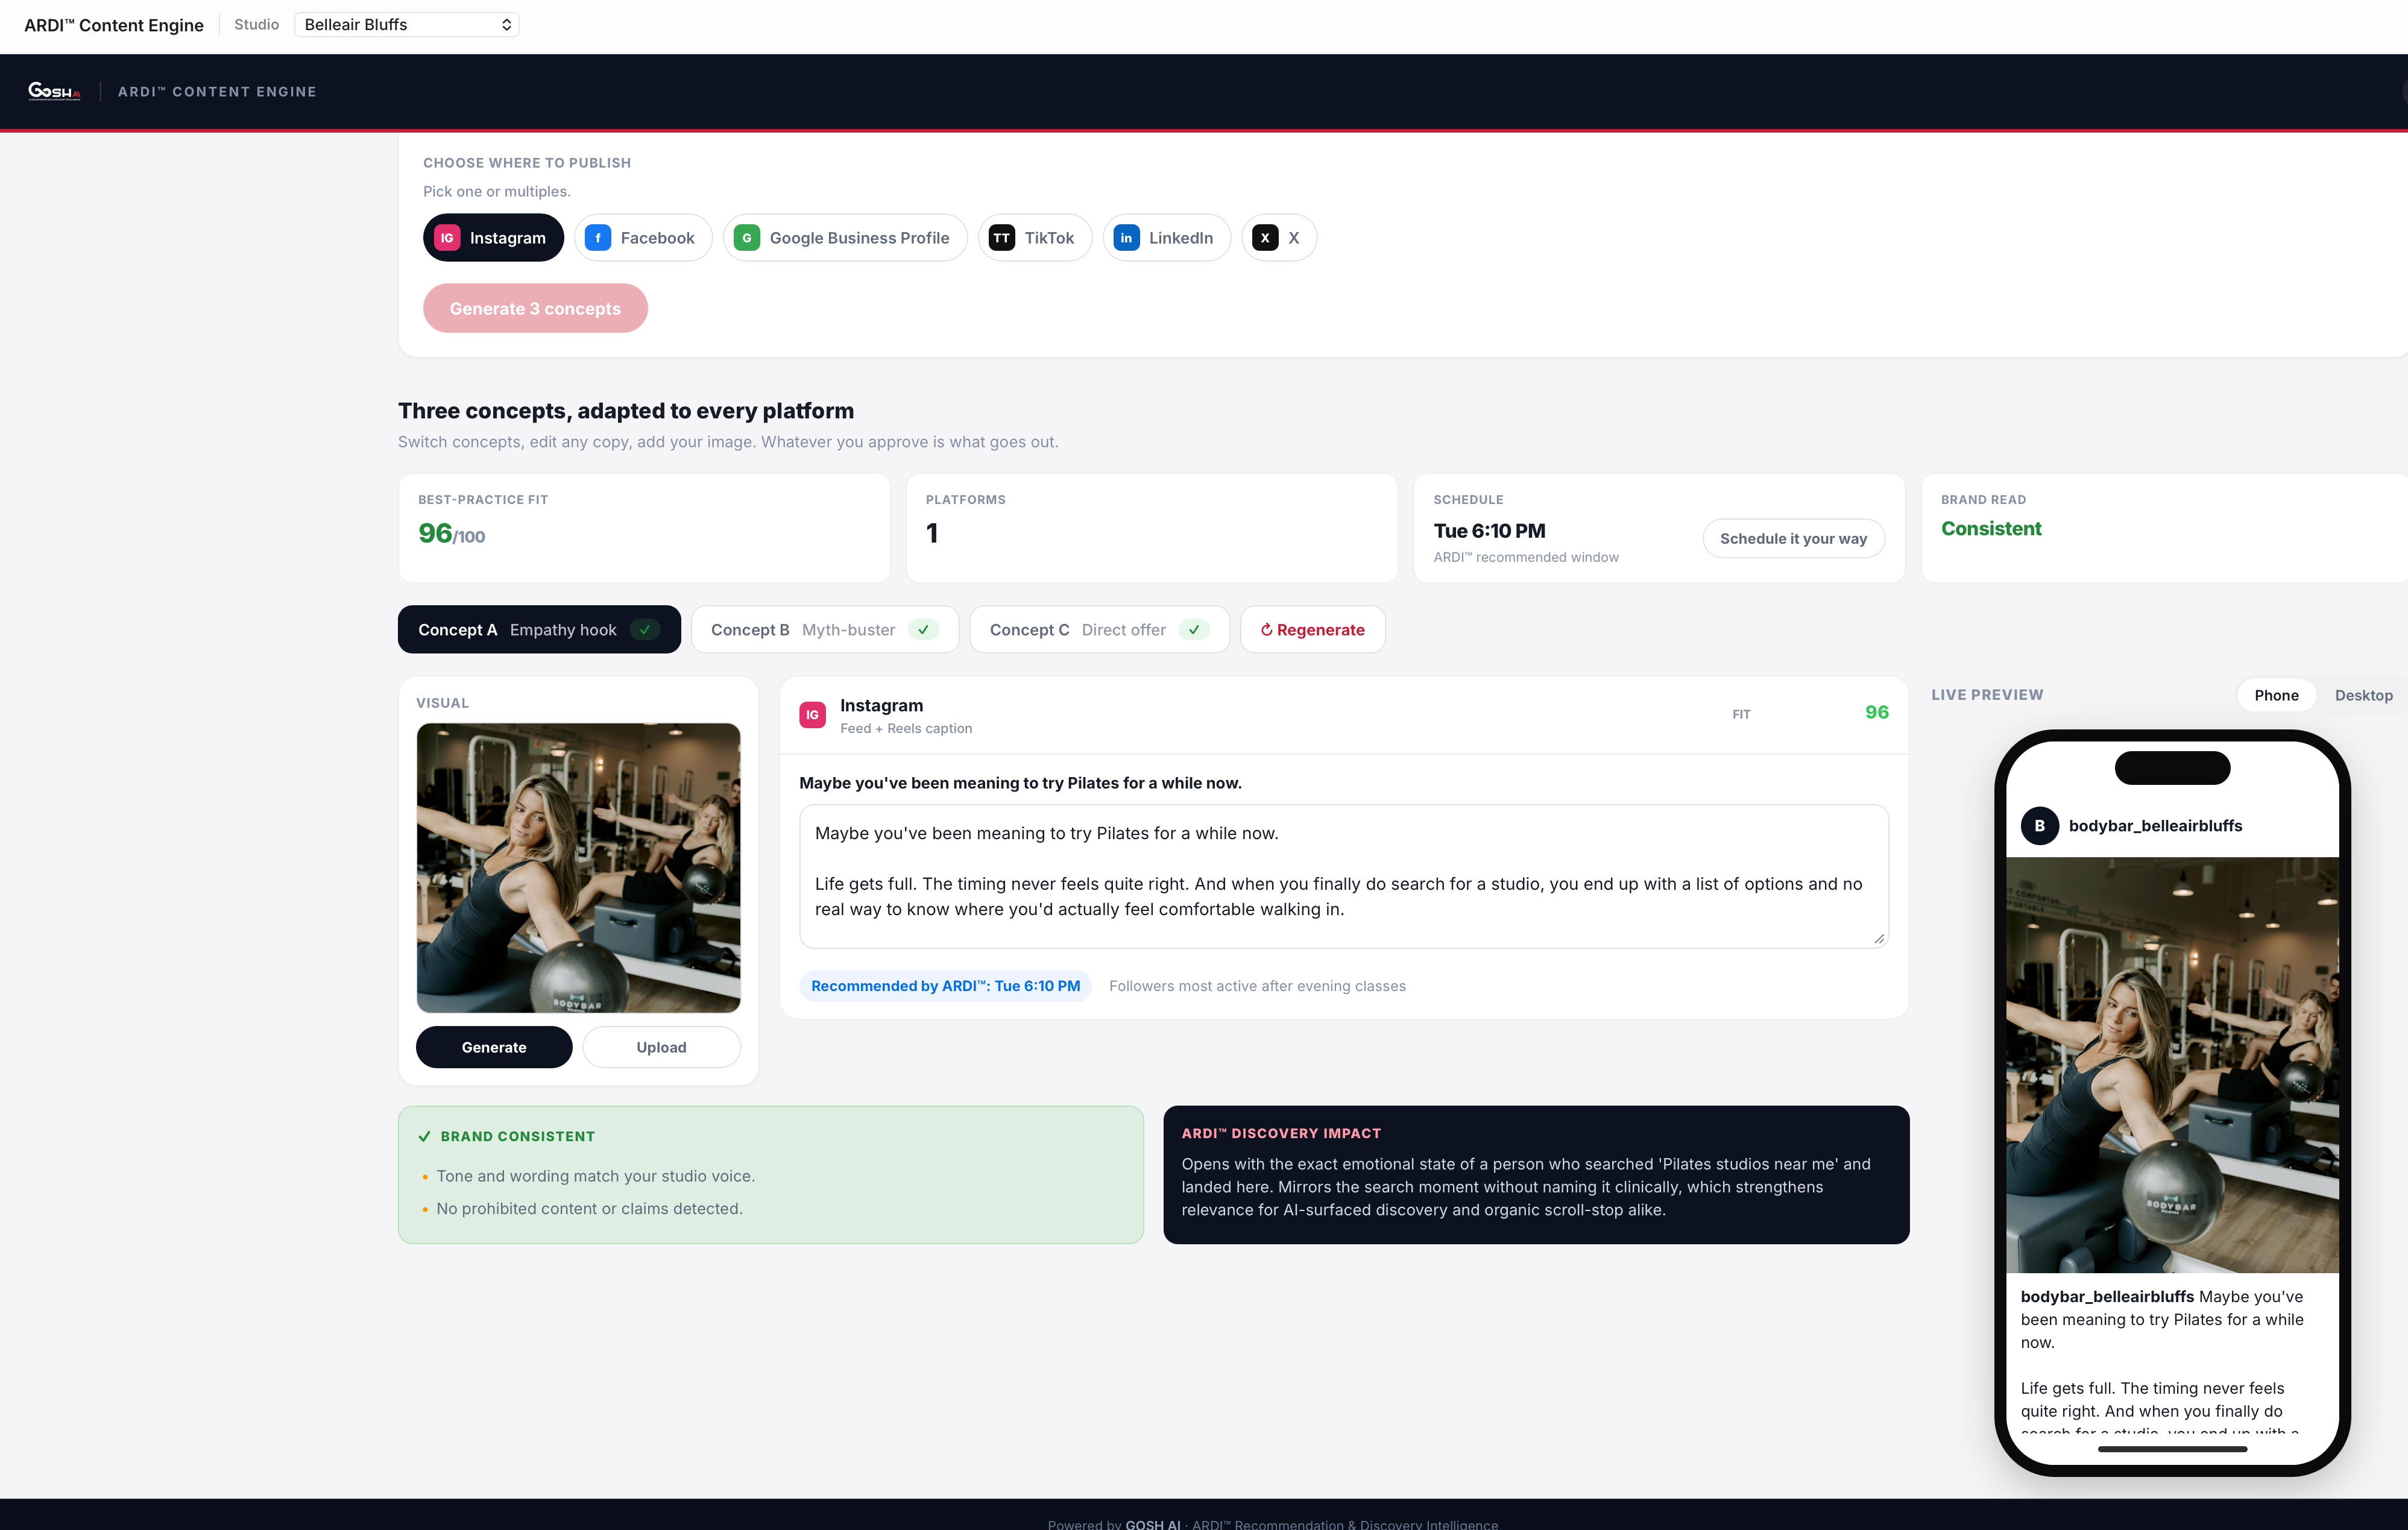Select the Concept B Myth-buster tab
Image resolution: width=2408 pixels, height=1530 pixels.
pos(824,629)
